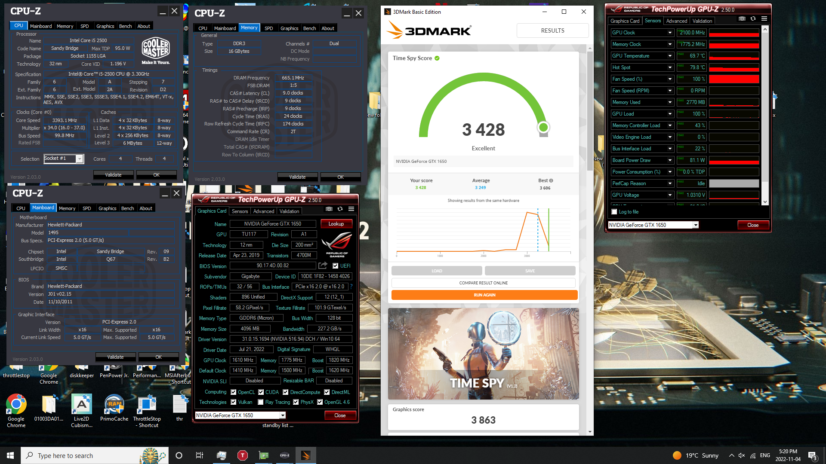Viewport: 826px width, 464px height.
Task: Open the Memory Clock sensor dropdown
Action: [670, 44]
